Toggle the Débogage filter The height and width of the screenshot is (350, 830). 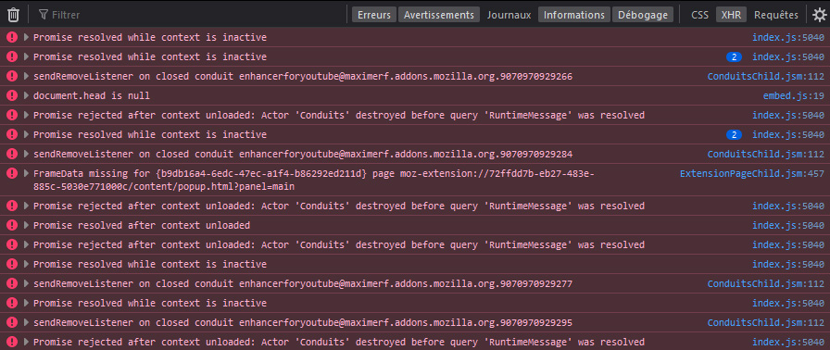[643, 15]
